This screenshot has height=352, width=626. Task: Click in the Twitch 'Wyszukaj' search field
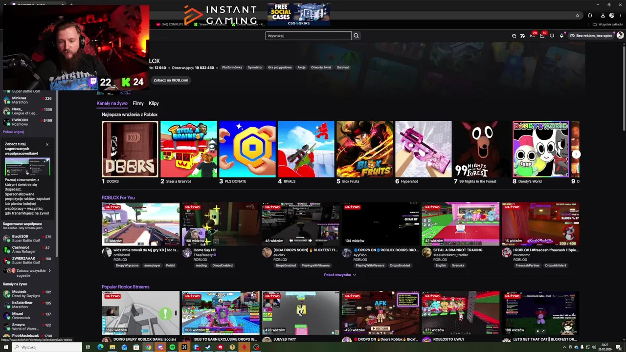pyautogui.click(x=308, y=36)
